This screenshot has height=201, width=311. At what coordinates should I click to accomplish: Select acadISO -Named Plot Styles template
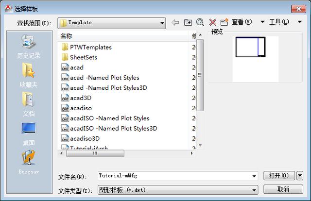(110, 118)
